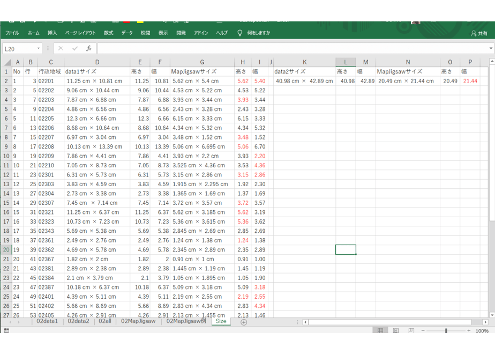Add a new sheet with the plus icon

(x=244, y=322)
